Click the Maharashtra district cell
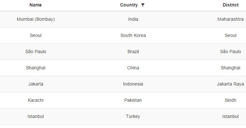This screenshot has height=128, width=246. tap(230, 19)
